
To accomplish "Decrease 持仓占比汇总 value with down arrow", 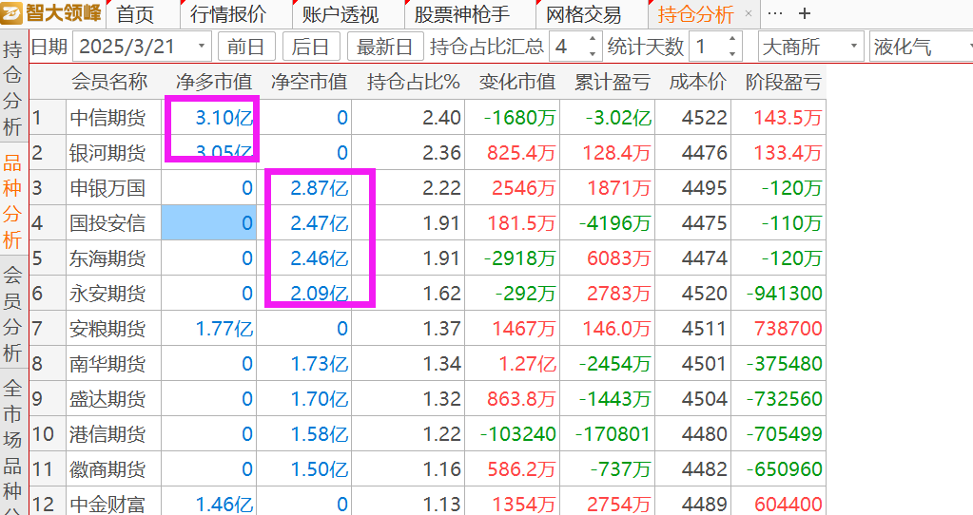I will click(x=593, y=54).
